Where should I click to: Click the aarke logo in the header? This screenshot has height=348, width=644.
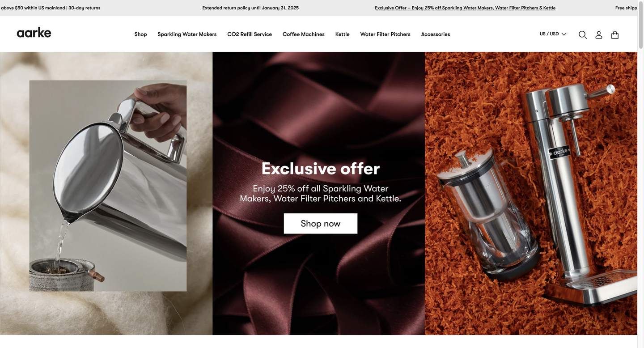34,33
